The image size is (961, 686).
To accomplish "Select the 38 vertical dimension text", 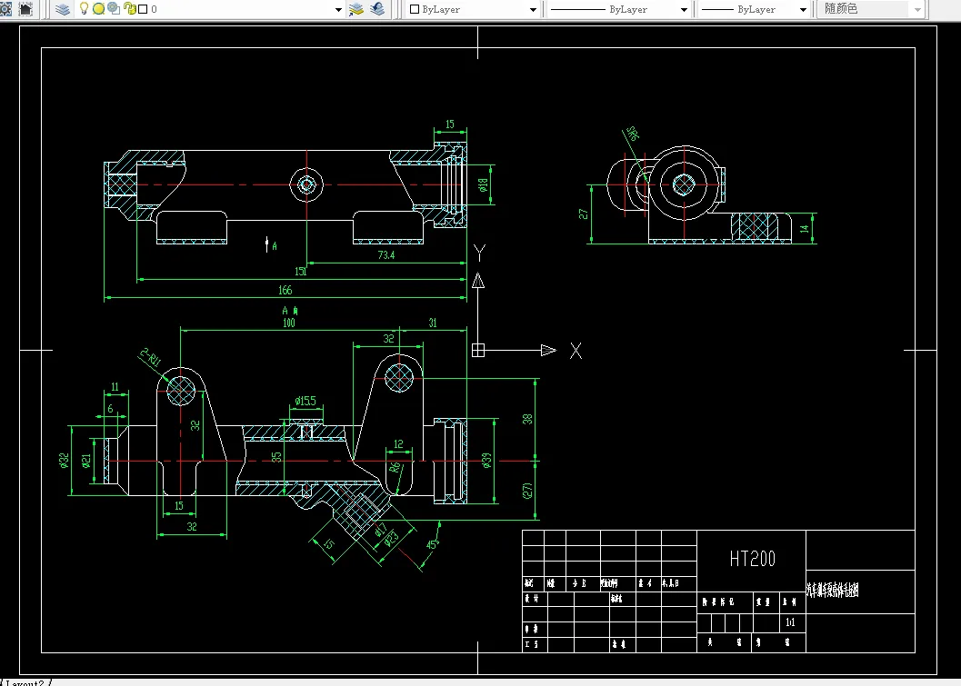I will [x=527, y=419].
